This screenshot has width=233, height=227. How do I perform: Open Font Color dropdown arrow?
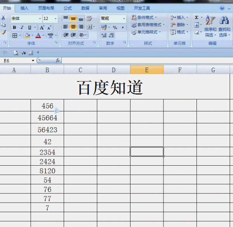43,35
